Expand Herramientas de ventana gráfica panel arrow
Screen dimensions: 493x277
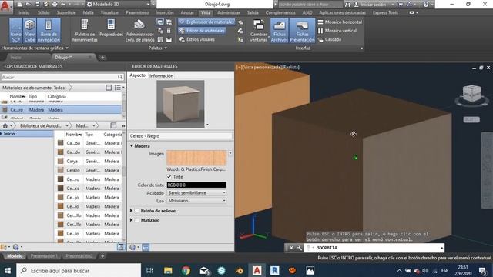click(x=67, y=48)
